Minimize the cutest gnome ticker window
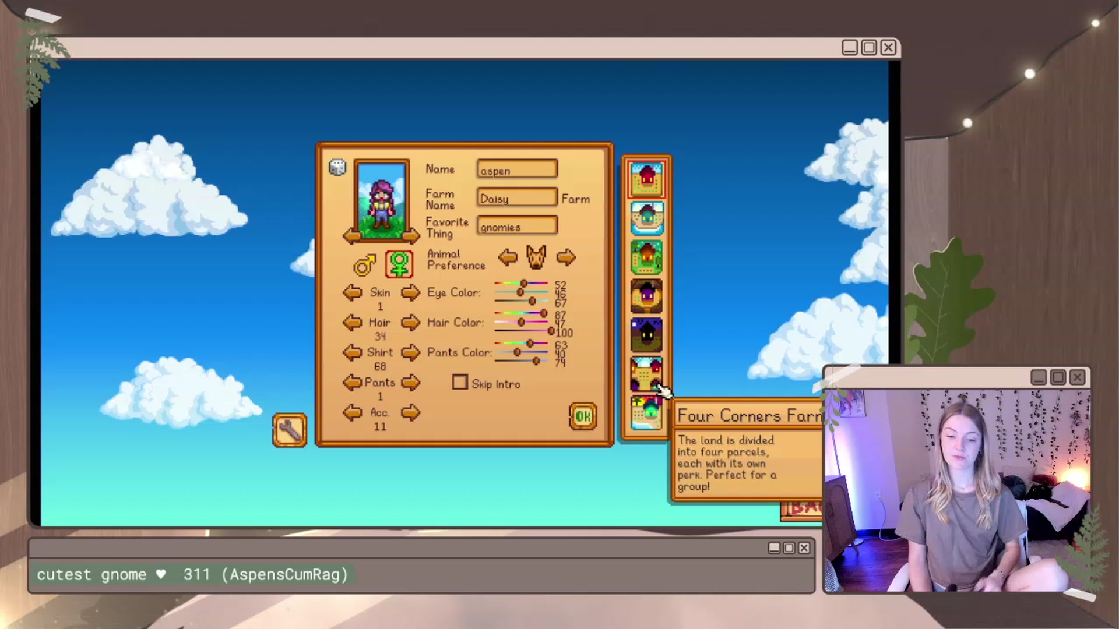Screen dimensions: 1119x629 tap(774, 547)
